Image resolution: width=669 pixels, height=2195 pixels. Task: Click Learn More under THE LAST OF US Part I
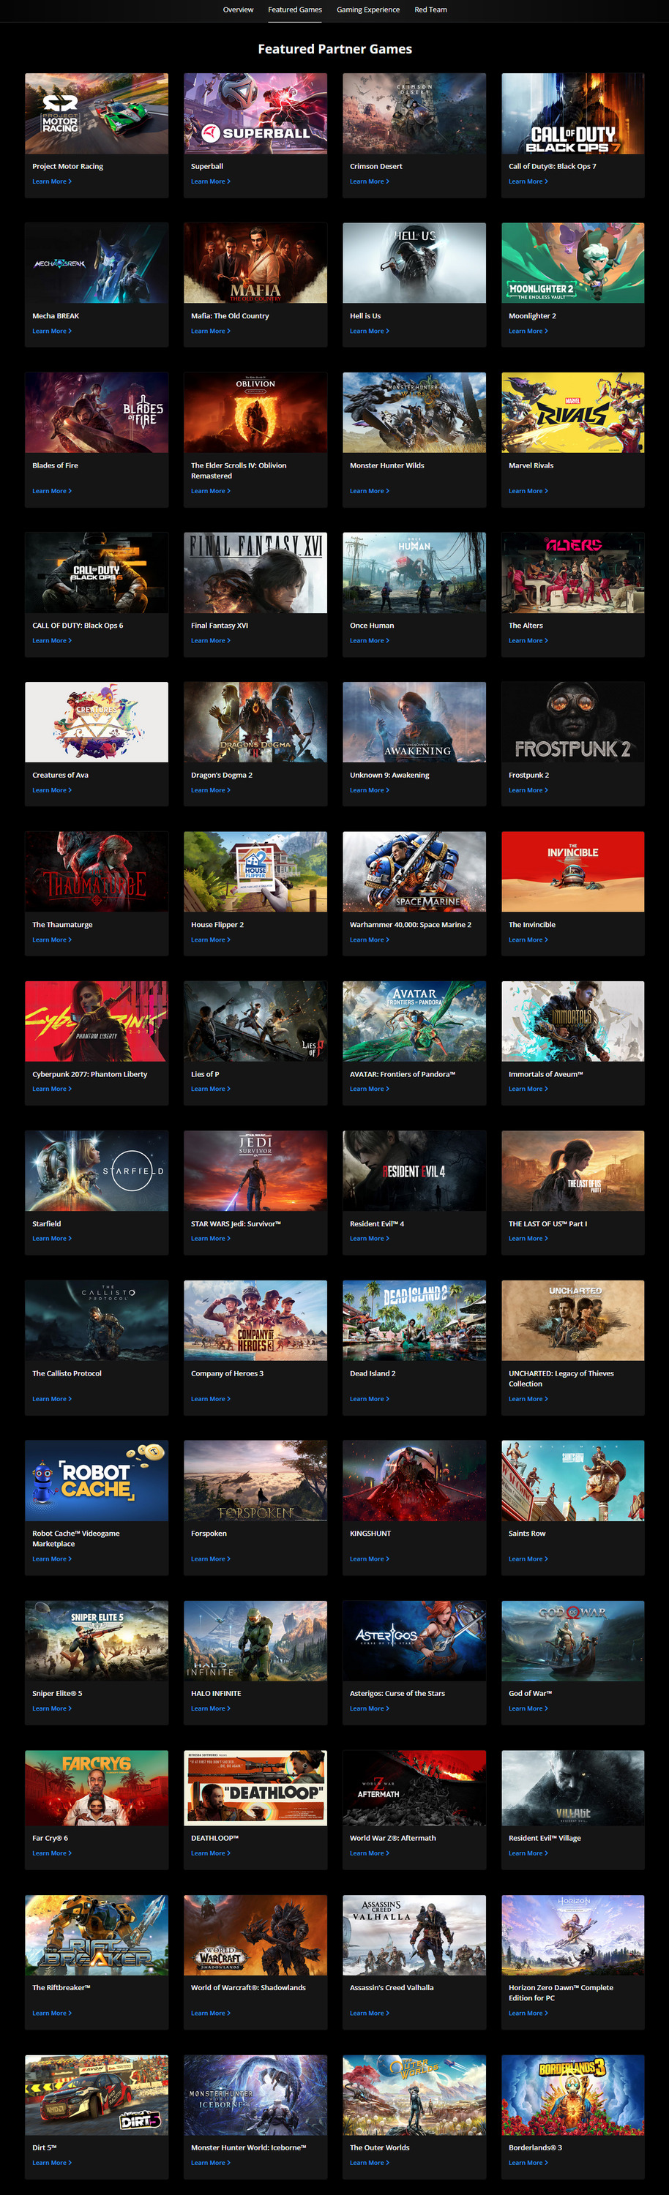coord(528,1239)
